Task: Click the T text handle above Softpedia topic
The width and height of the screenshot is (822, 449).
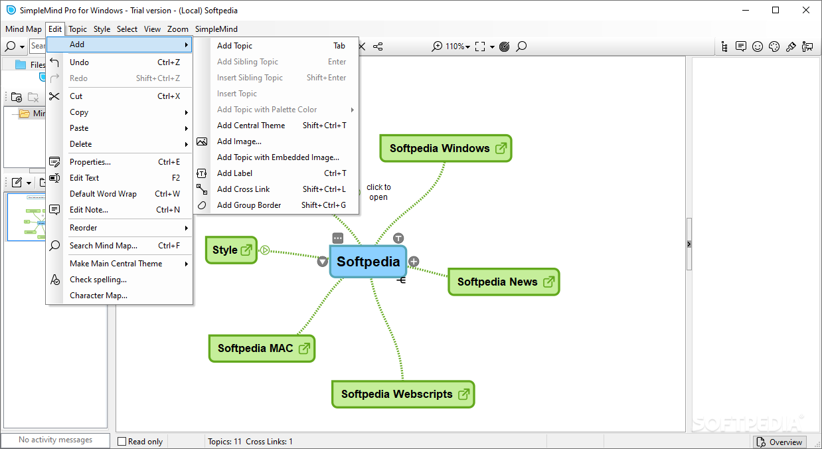Action: tap(398, 238)
